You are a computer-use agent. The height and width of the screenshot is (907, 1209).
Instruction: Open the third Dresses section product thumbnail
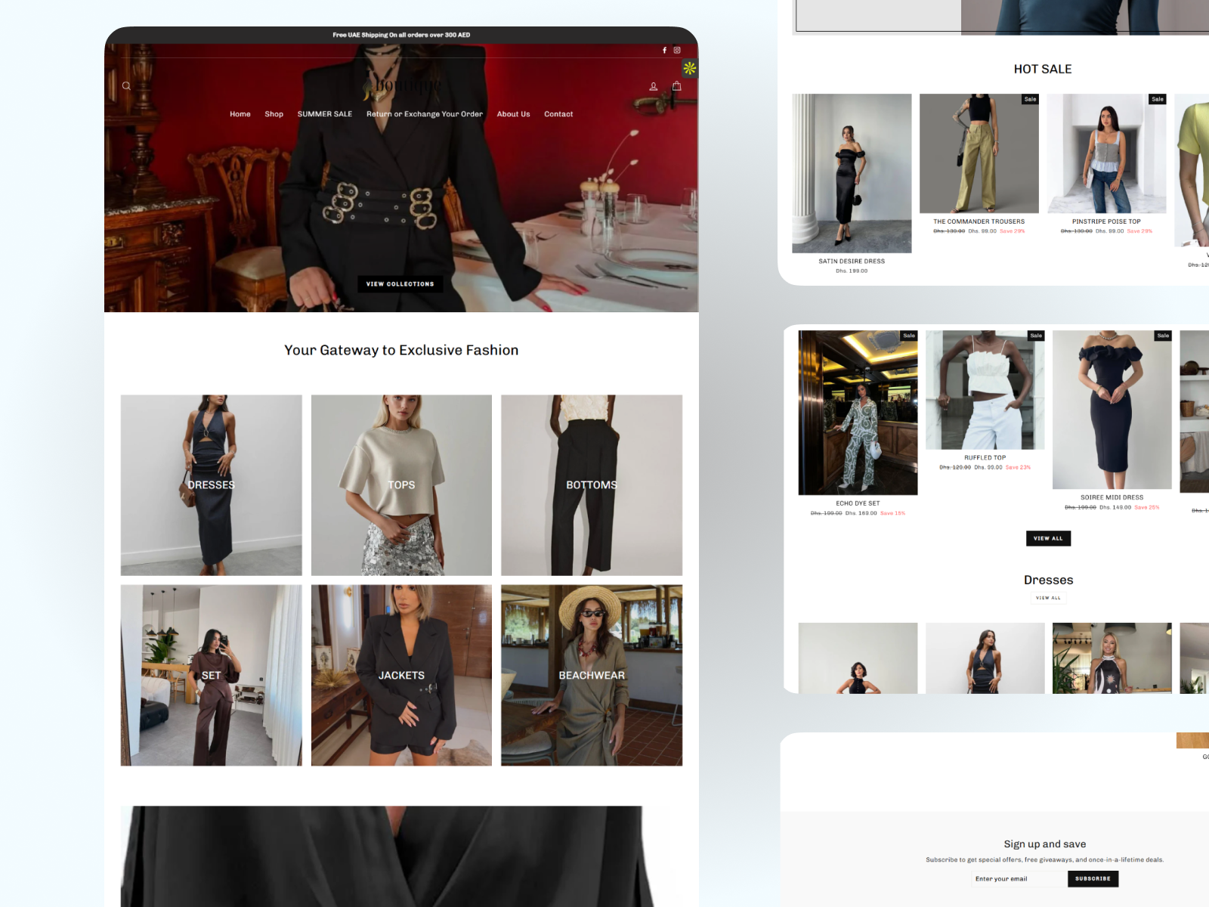pos(1112,658)
